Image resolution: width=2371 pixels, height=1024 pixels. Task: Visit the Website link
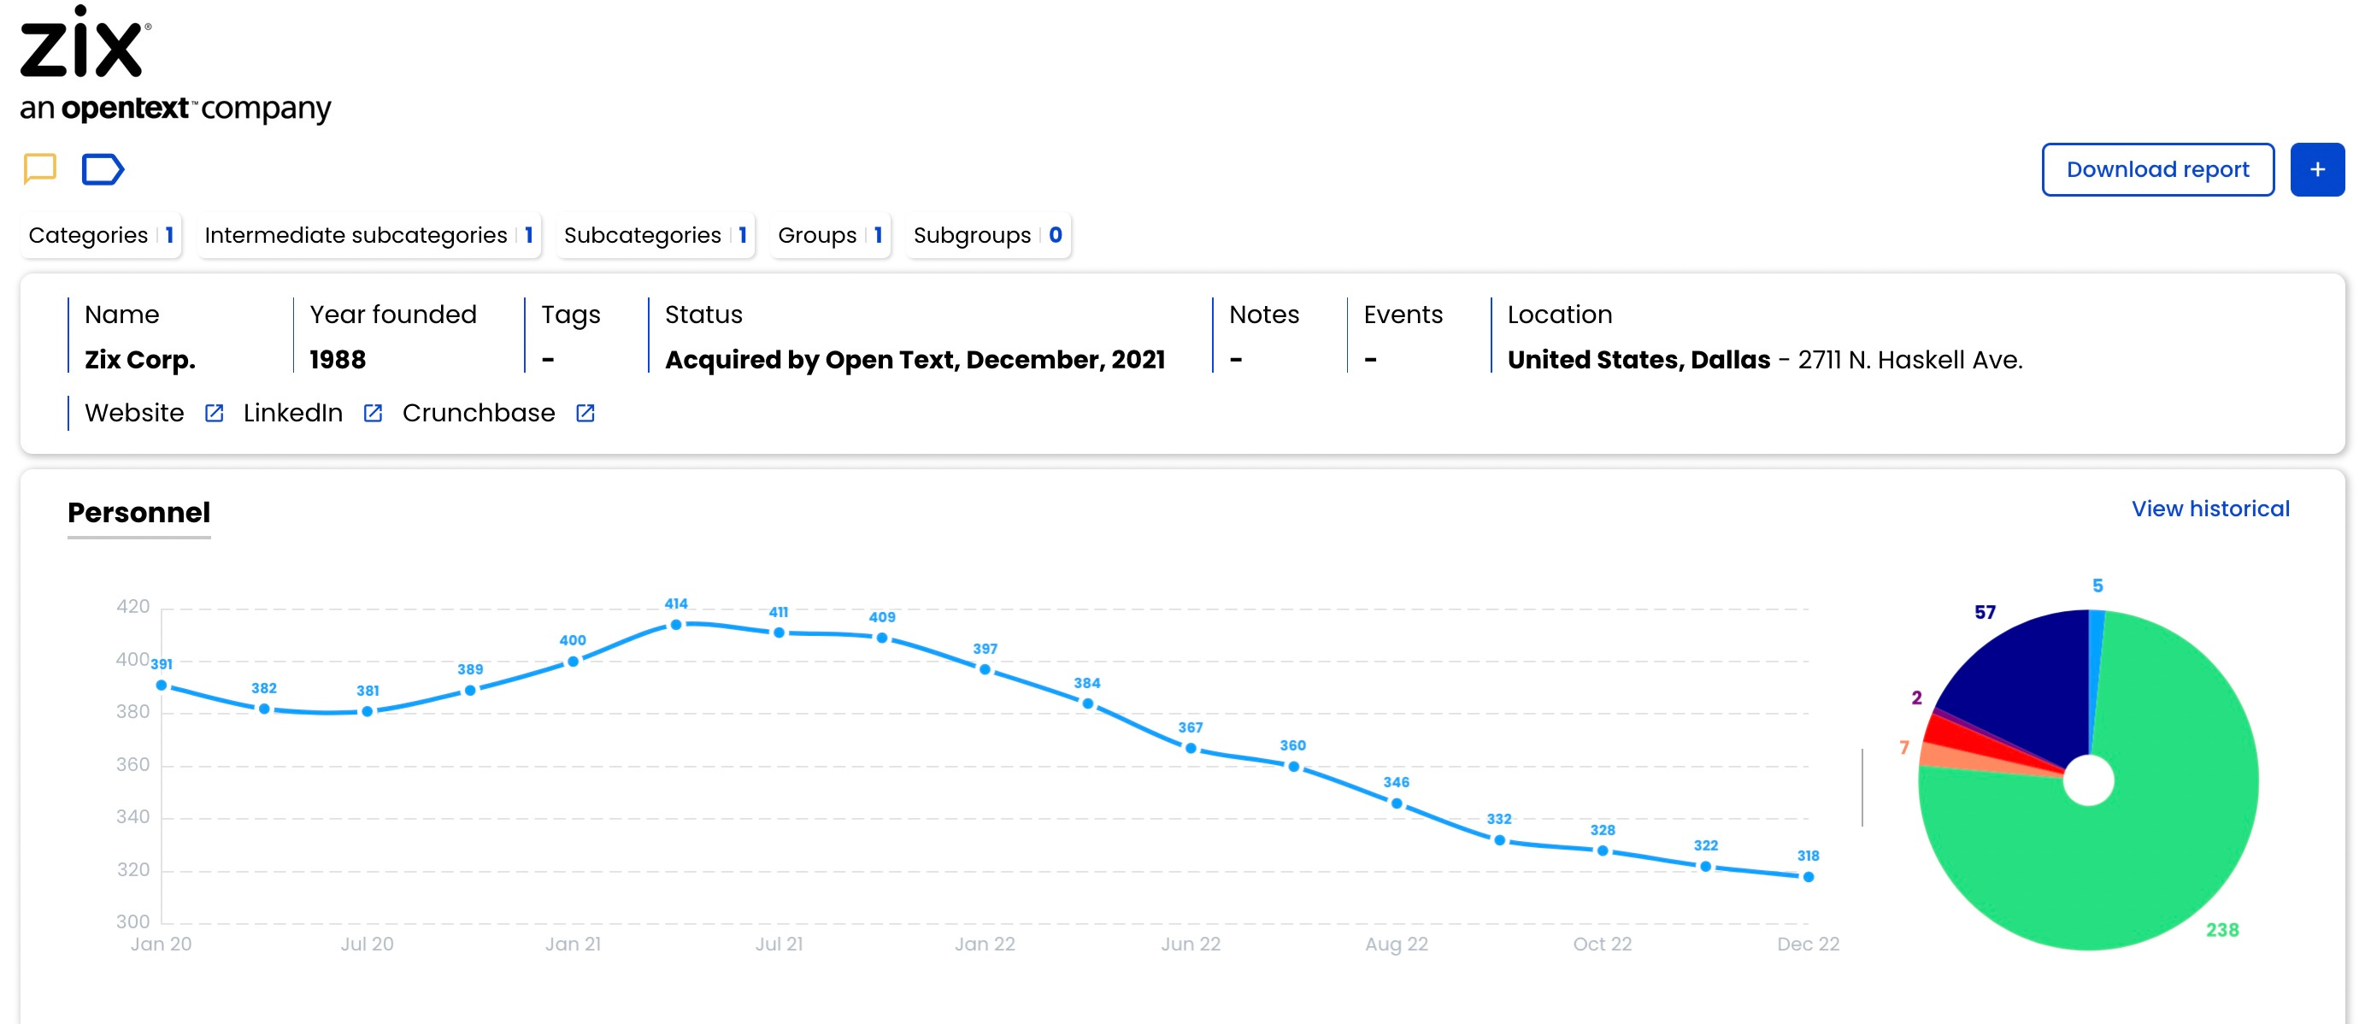point(134,414)
